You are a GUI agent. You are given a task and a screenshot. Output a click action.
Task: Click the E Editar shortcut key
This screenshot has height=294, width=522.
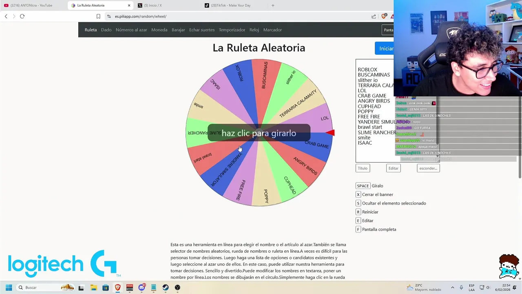358,220
